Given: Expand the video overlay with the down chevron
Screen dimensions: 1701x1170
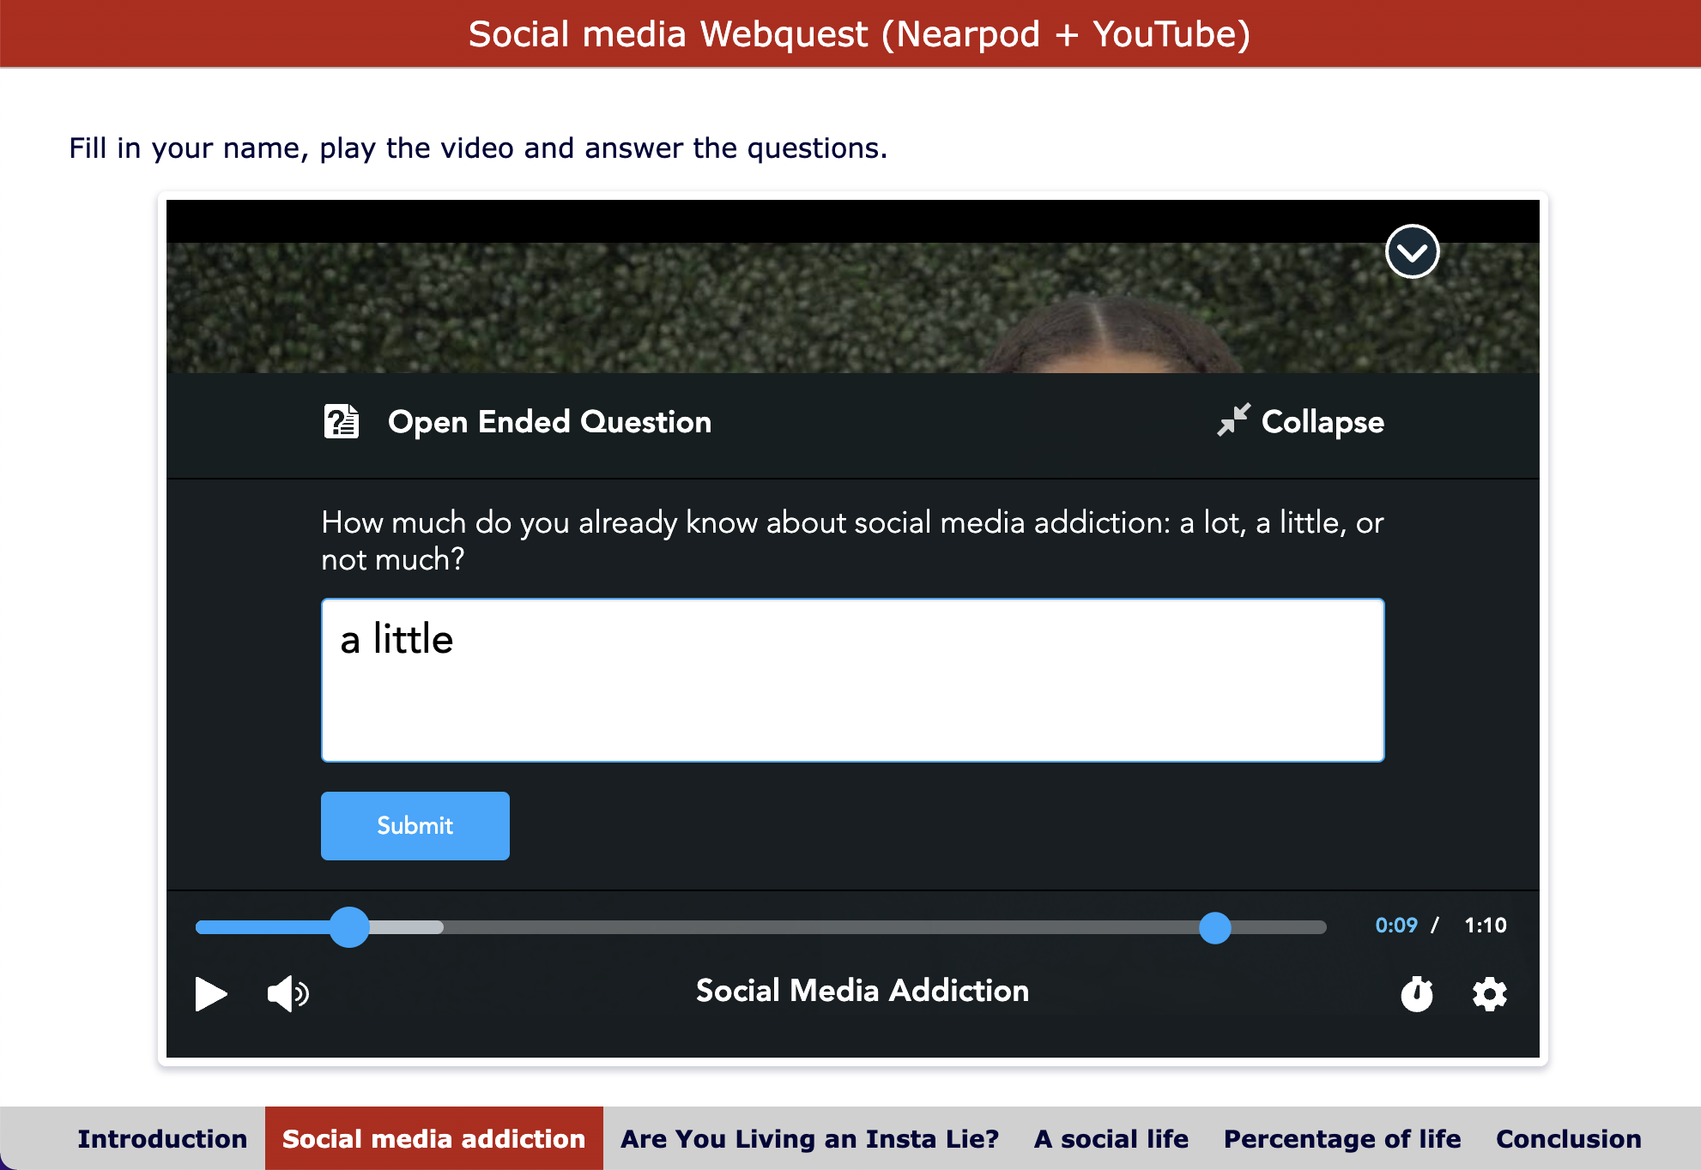Looking at the screenshot, I should tap(1411, 251).
